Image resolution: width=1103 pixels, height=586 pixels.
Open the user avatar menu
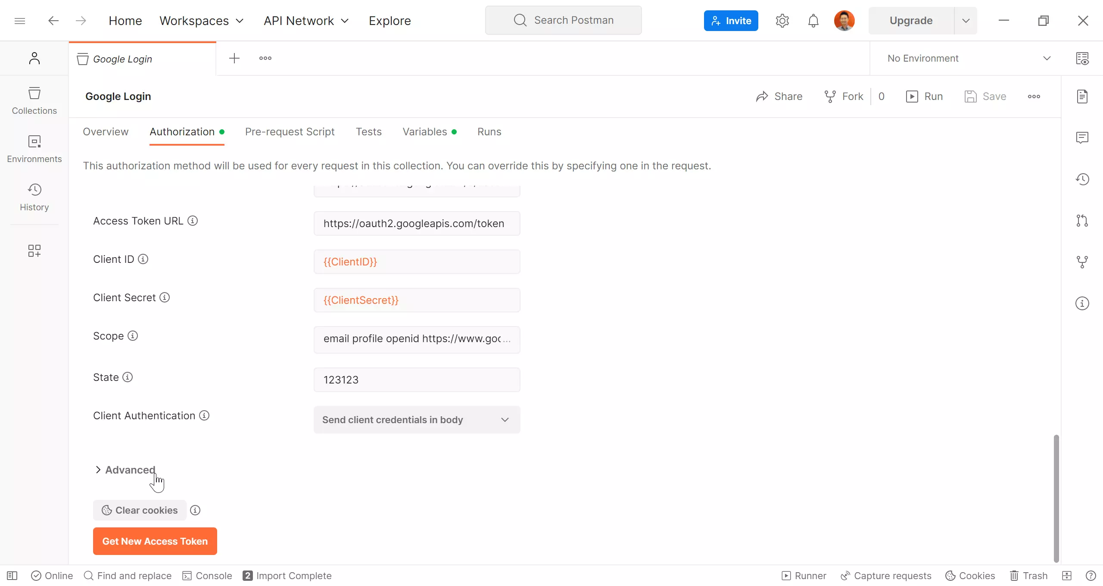click(844, 21)
